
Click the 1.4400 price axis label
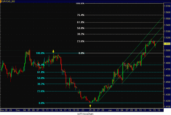tap(167, 88)
